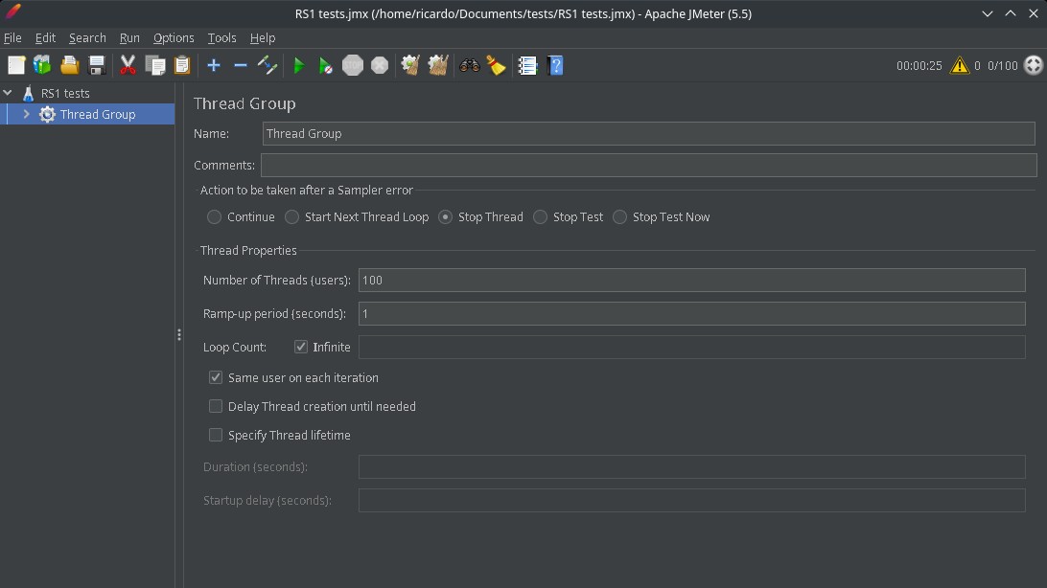Click the Loop Count value field

point(692,347)
